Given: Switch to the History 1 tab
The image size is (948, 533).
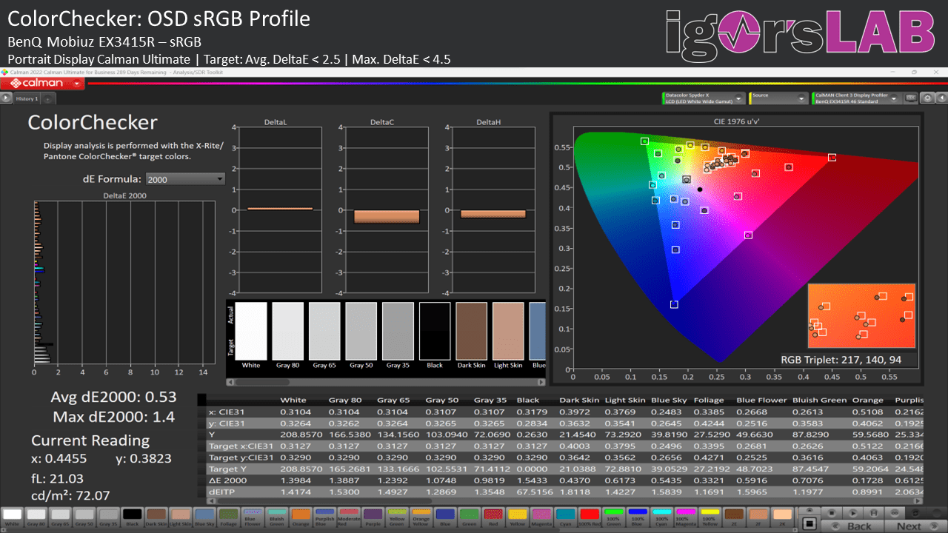Looking at the screenshot, I should point(27,98).
